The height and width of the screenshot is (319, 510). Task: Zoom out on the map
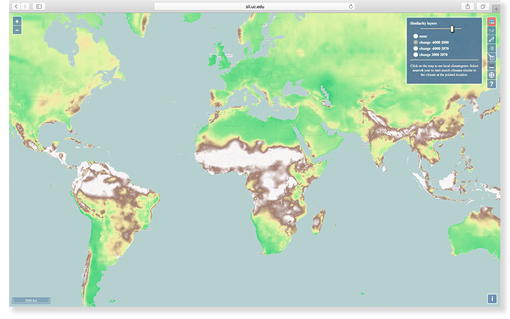(17, 30)
